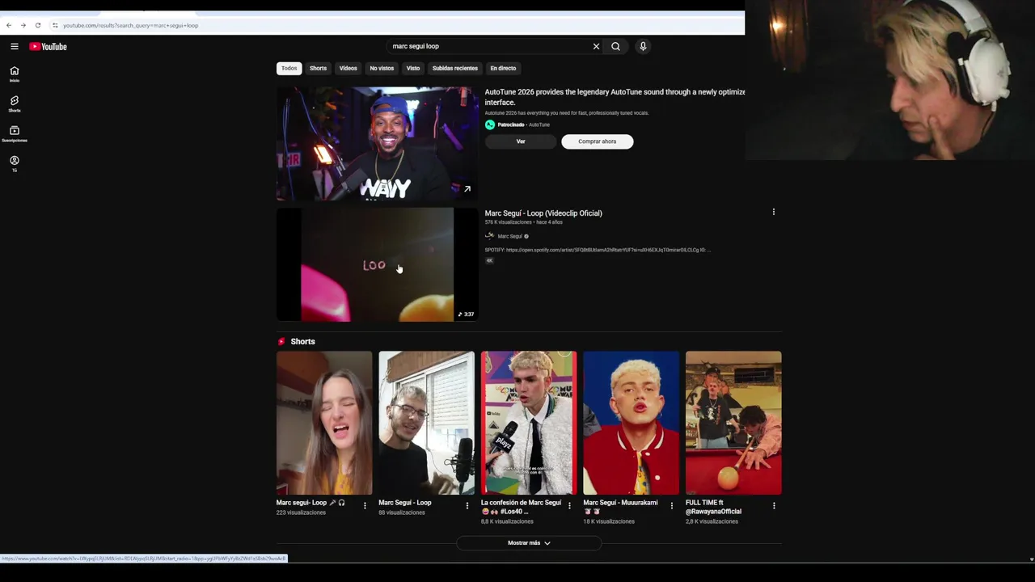Open the Tú account sidebar icon

point(14,163)
